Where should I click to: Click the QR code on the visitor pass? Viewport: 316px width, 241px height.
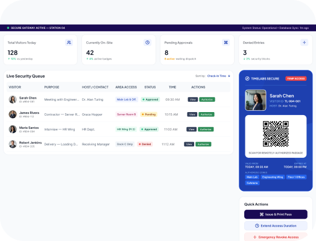(x=276, y=134)
